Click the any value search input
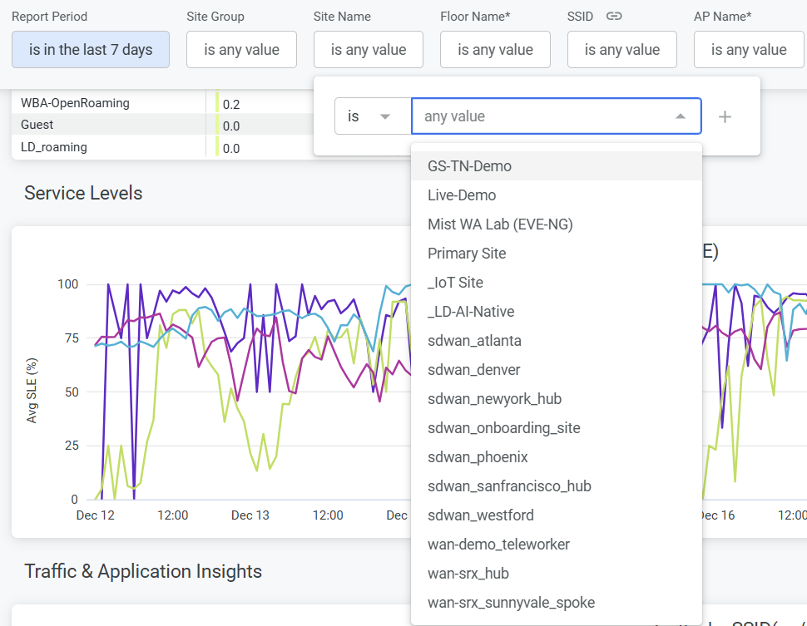 pos(541,116)
